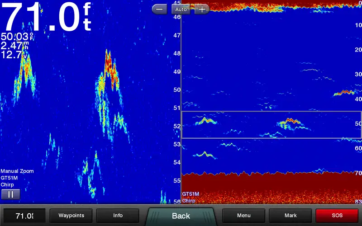Tap the 50.03°F water temperature reading
The image size is (362, 226).
(17, 37)
